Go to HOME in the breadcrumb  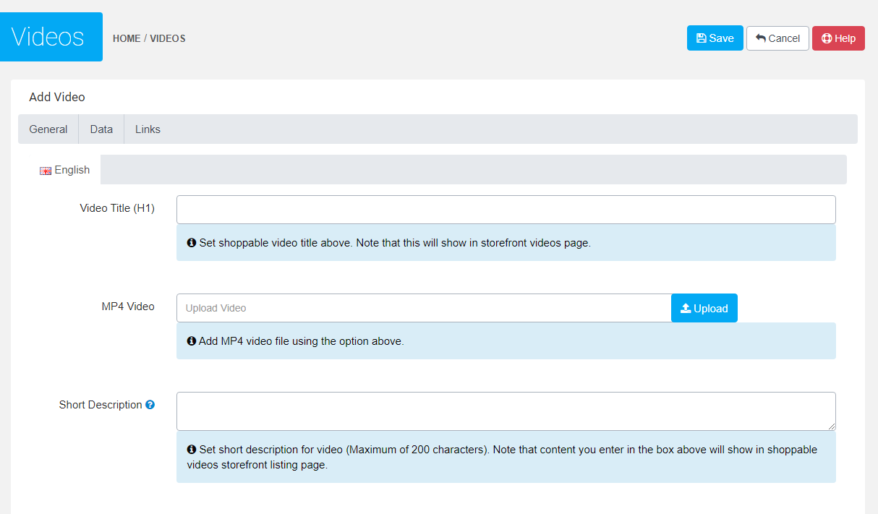tap(127, 38)
